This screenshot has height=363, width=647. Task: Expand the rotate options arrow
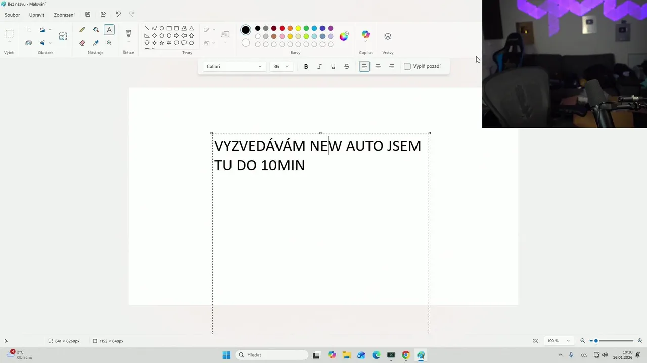pos(50,30)
